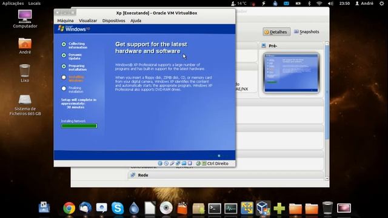Open the chat messenger dock icon
The height and width of the screenshot is (218, 388).
101,208
